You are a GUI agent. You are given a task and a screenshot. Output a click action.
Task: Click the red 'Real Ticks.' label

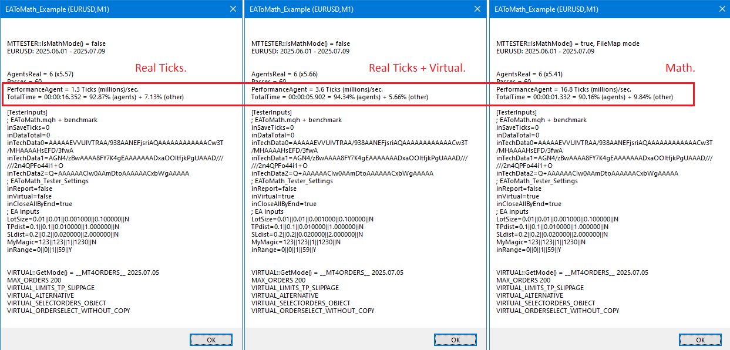click(x=160, y=68)
